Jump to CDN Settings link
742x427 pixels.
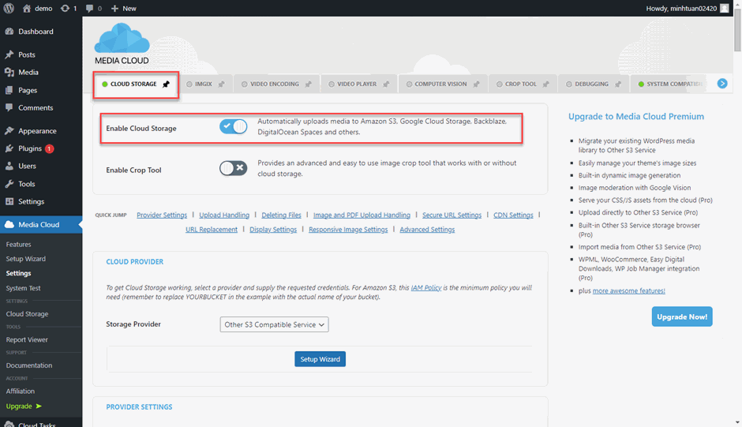point(513,215)
